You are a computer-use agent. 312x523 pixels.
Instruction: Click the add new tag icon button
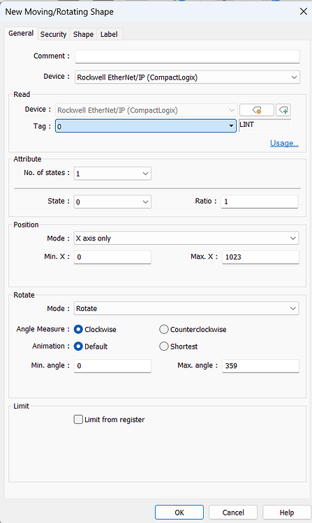pyautogui.click(x=283, y=109)
